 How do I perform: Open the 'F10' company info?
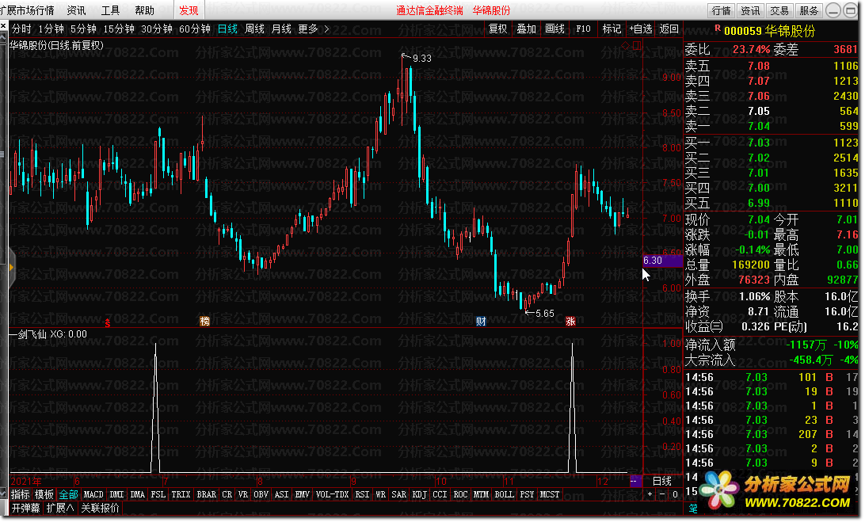click(x=583, y=29)
